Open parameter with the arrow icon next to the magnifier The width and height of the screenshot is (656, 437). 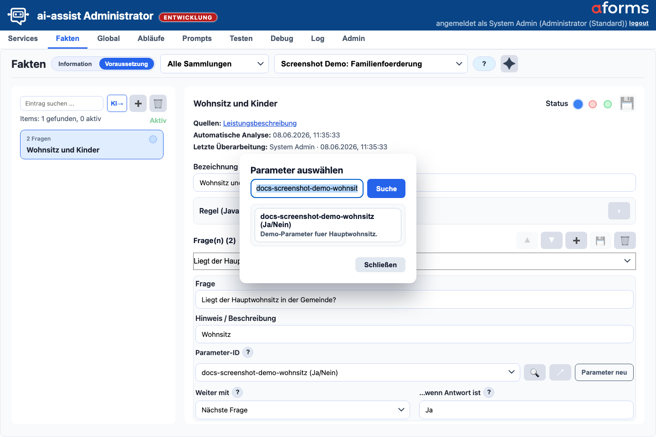pyautogui.click(x=560, y=372)
